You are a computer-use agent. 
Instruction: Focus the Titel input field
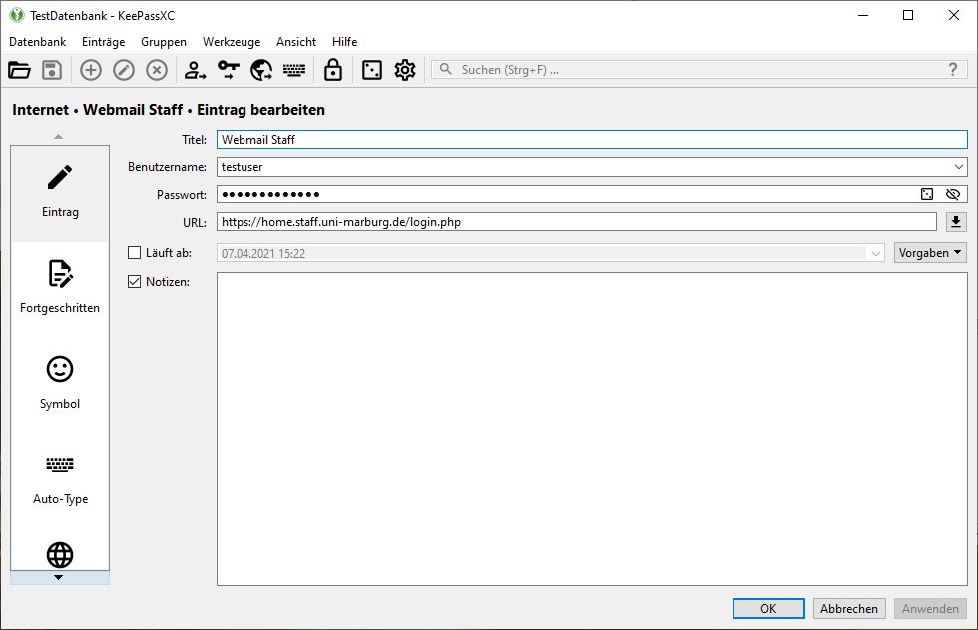pos(592,139)
